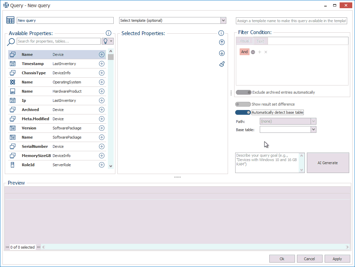Add new condition plus next to And

tap(259, 52)
